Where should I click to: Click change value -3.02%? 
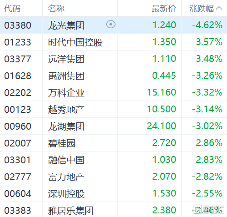(x=207, y=126)
